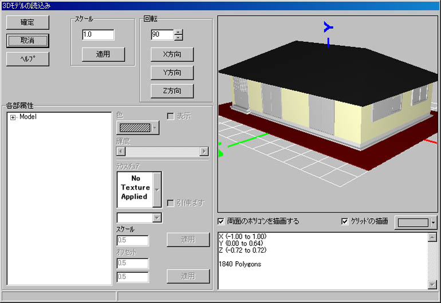Select the Model item in the tree
The height and width of the screenshot is (303, 441).
pyautogui.click(x=28, y=117)
